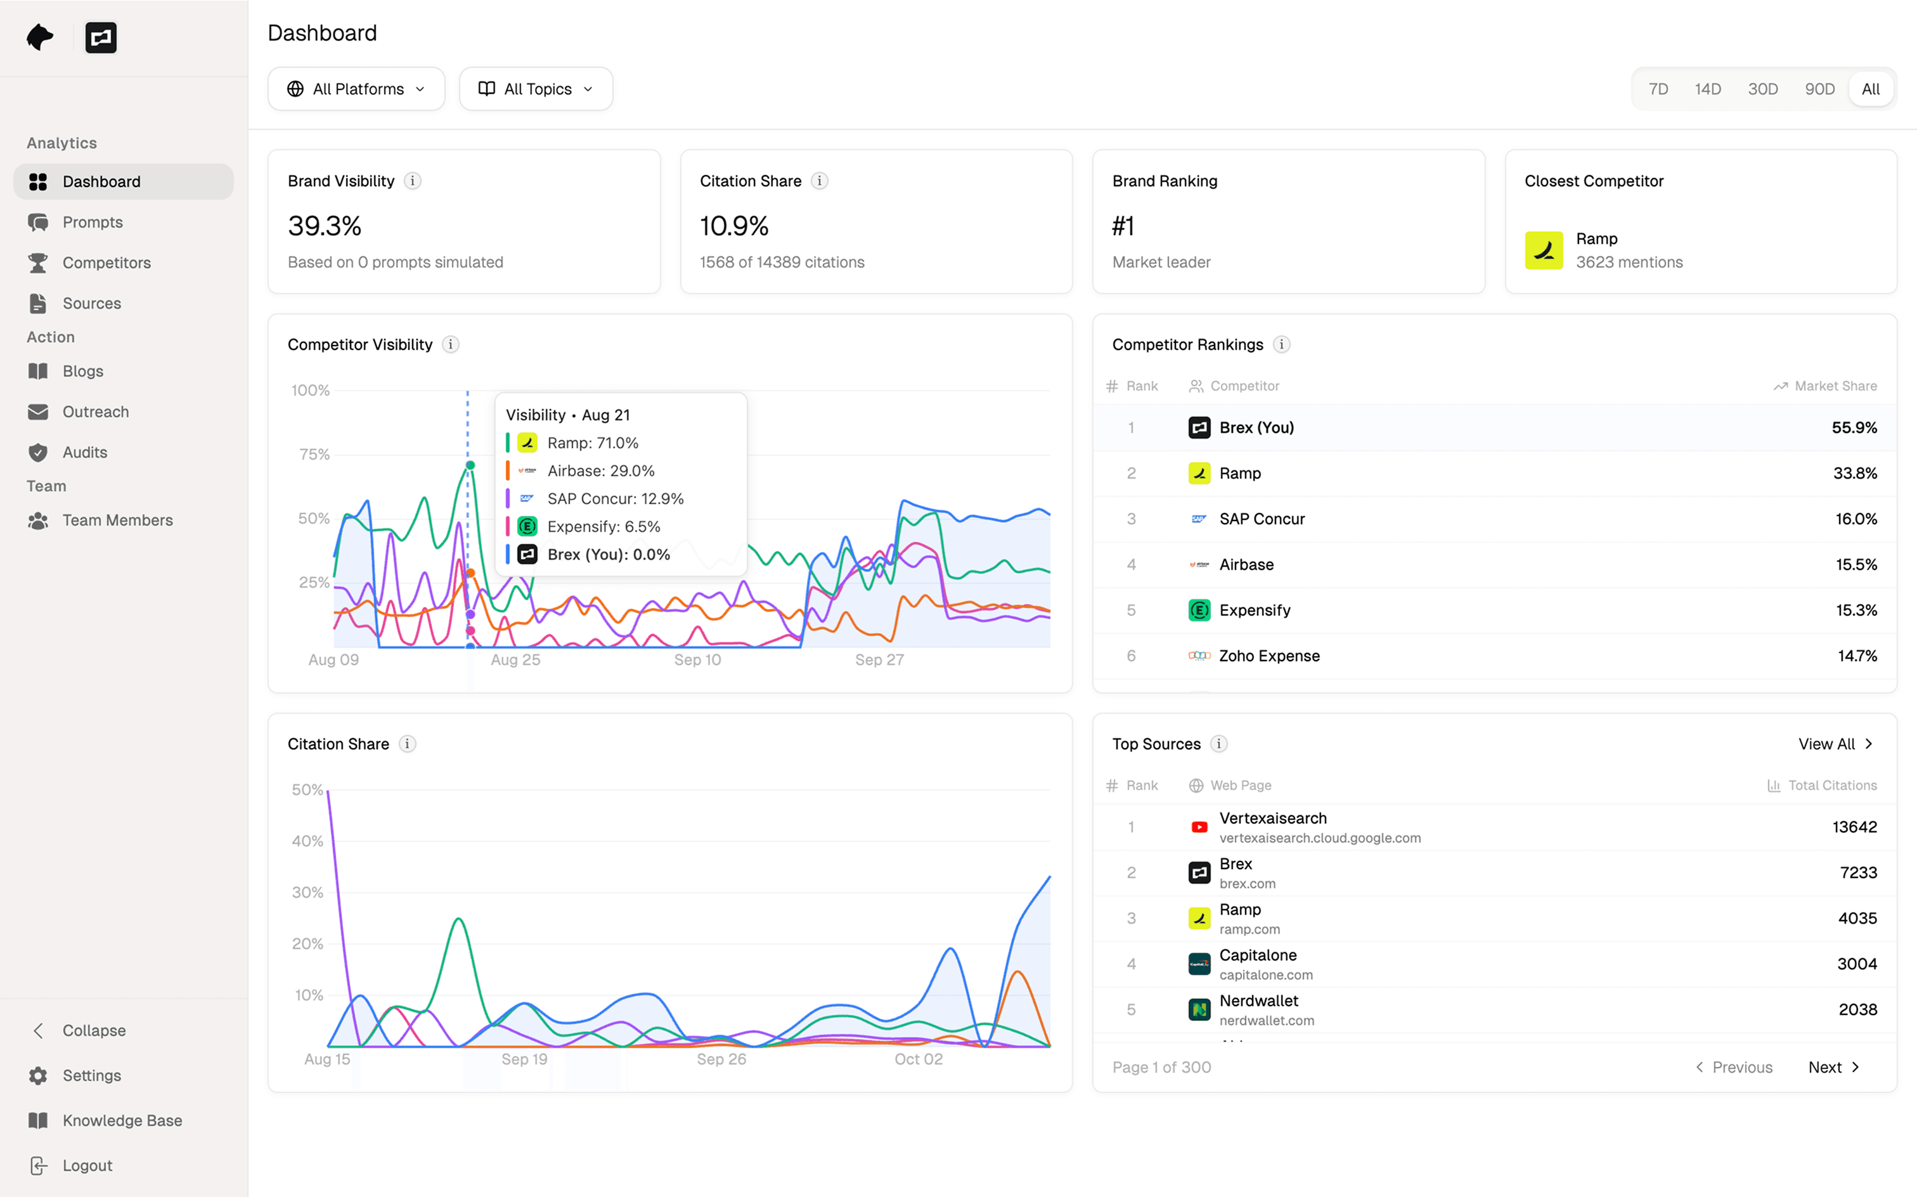Click info icon next to Competitor Rankings

1281,344
